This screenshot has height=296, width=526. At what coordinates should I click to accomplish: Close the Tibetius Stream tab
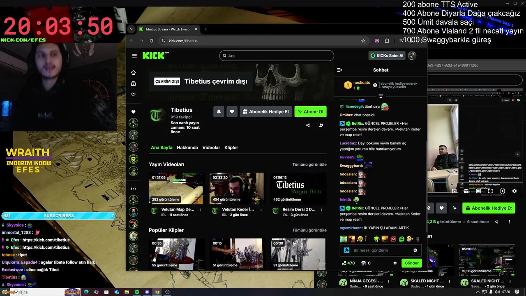[x=196, y=29]
